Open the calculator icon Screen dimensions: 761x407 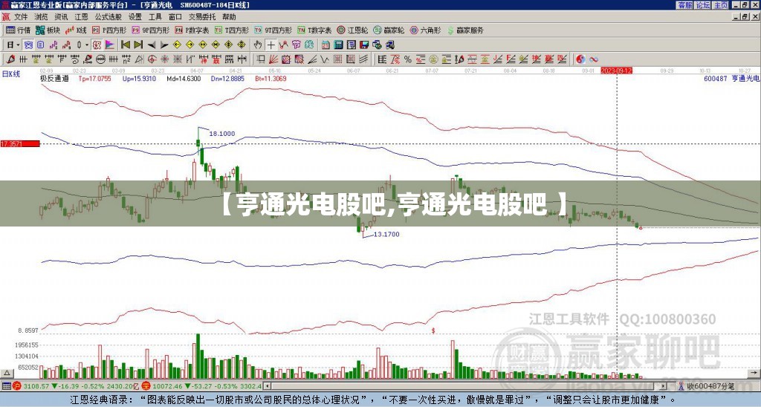(x=338, y=45)
